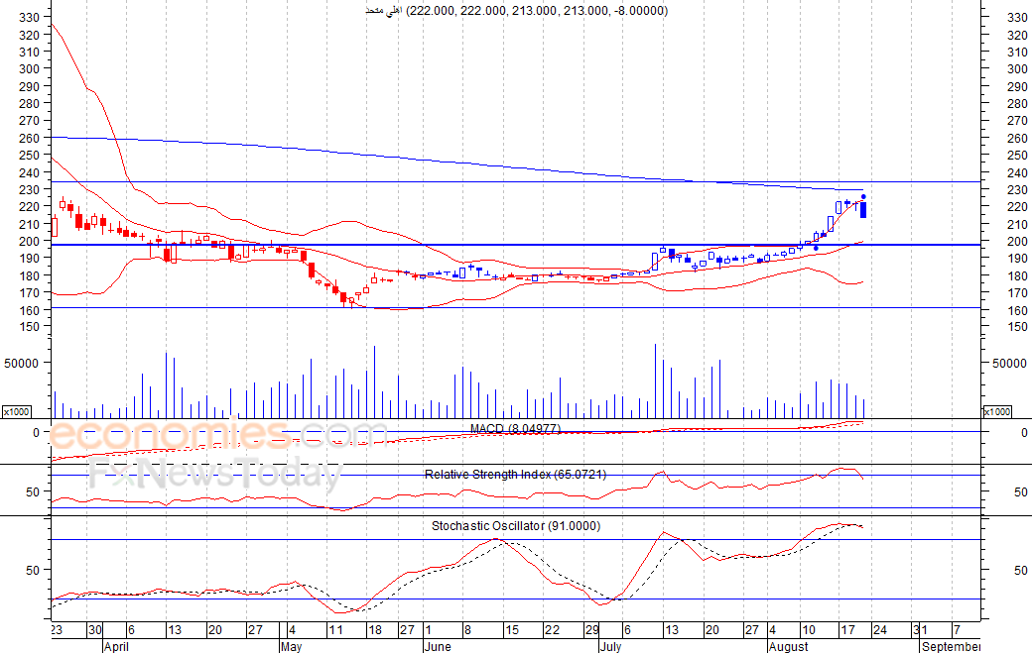Select the MACD zero label on left axis
The width and height of the screenshot is (1032, 653).
(x=36, y=432)
